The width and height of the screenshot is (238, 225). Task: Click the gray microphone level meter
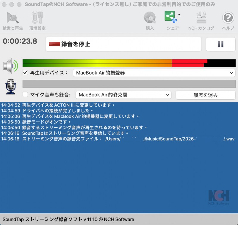[129, 84]
